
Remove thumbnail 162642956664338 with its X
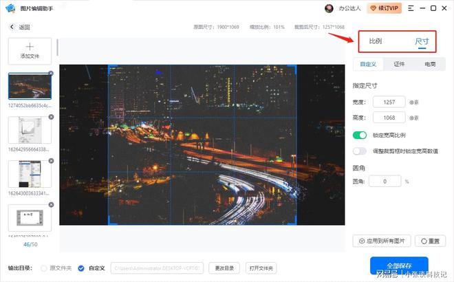[52, 117]
